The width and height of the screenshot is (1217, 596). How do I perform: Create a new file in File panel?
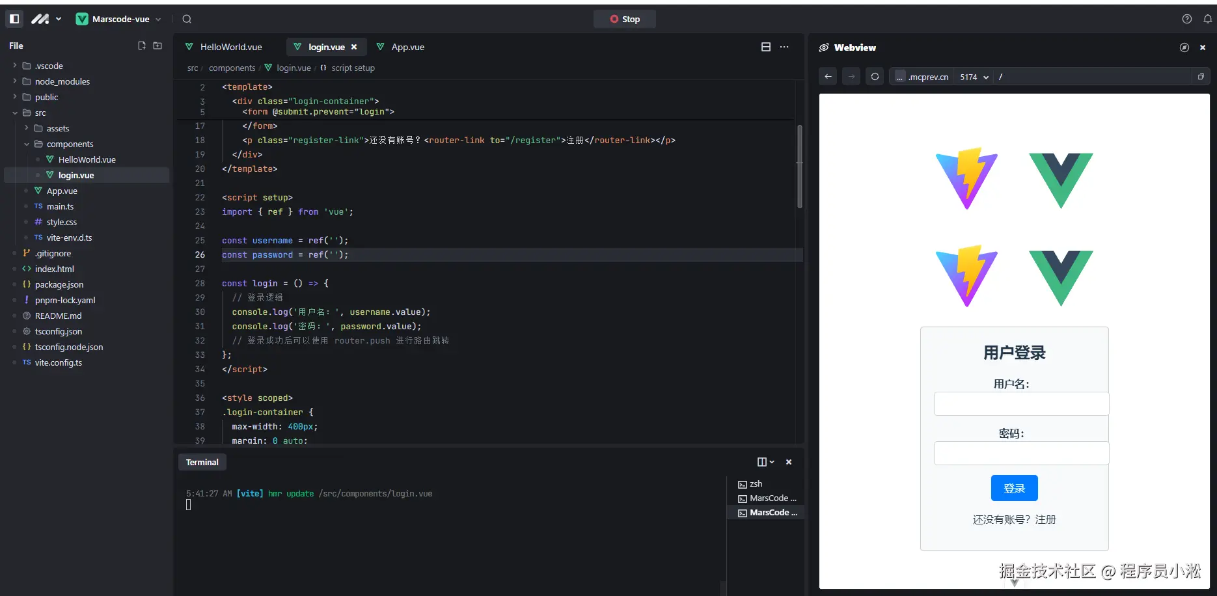[x=142, y=46]
